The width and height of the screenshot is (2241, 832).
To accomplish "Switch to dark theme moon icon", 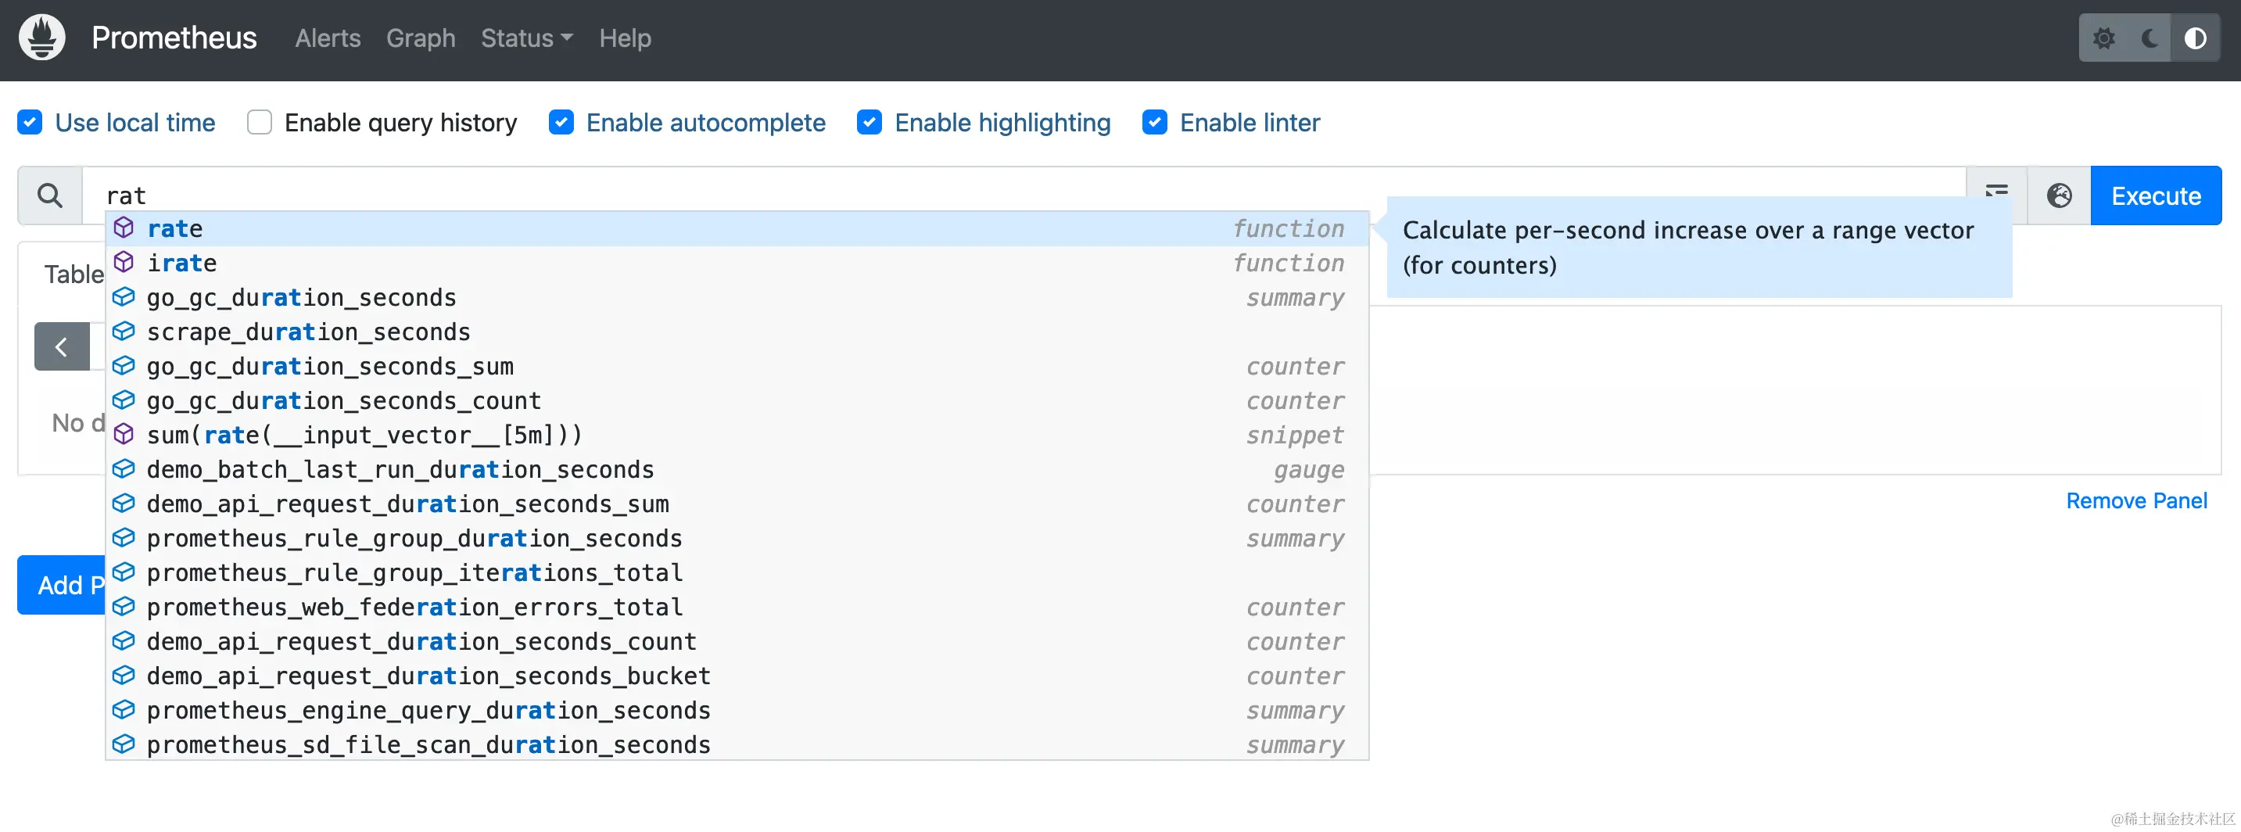I will click(x=2149, y=38).
